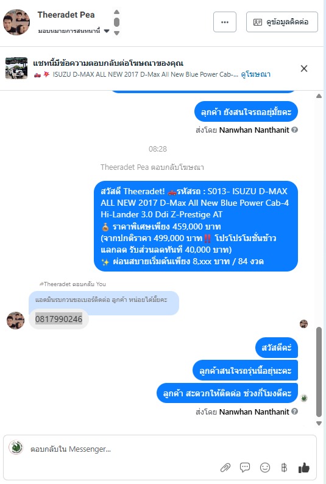
Task: Open saved replies speech bubble icon
Action: [245, 468]
